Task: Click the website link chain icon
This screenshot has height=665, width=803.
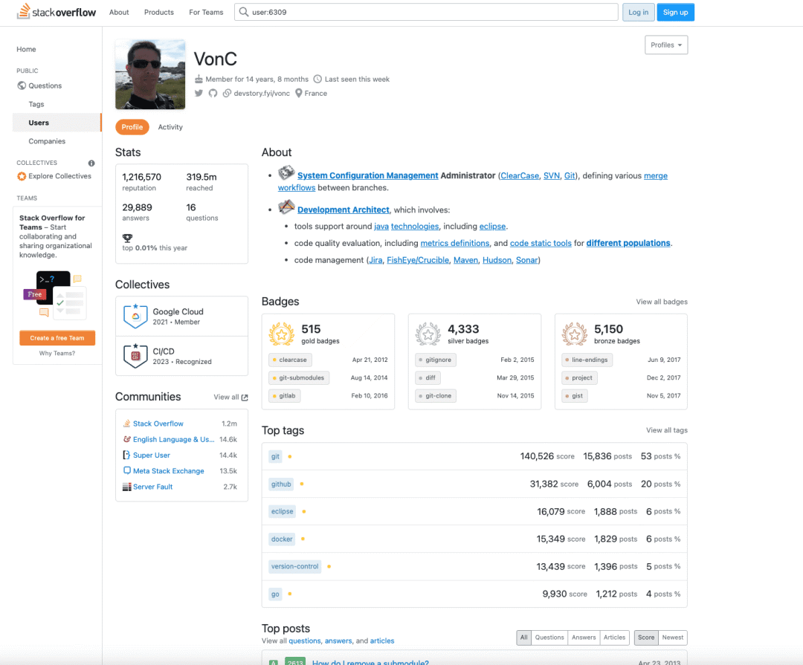Action: (x=227, y=93)
